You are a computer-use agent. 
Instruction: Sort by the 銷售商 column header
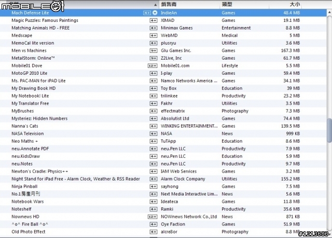[x=169, y=4]
